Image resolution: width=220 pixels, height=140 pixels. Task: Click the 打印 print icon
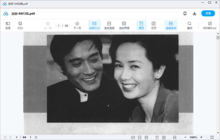(20, 25)
